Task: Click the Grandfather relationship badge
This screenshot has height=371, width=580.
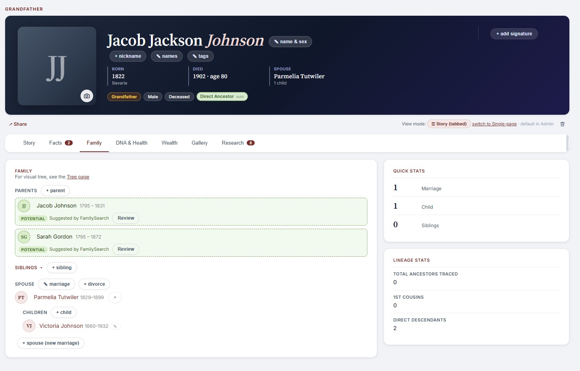Action: [x=124, y=97]
